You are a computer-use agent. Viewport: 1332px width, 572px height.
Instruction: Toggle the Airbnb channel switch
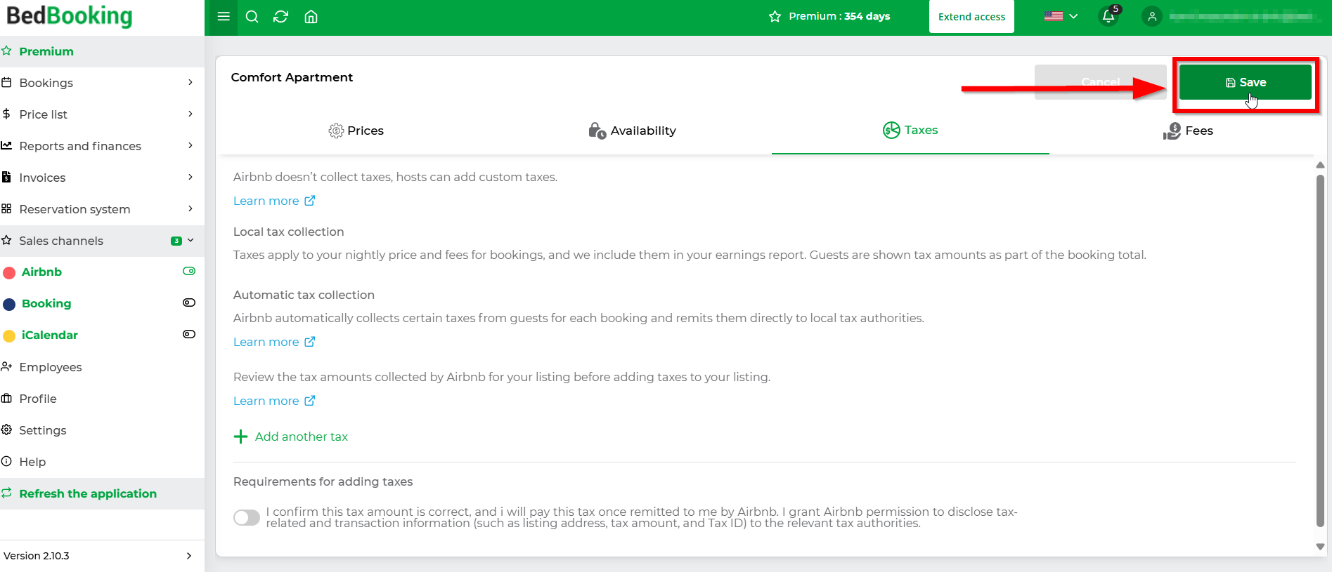[x=189, y=271]
